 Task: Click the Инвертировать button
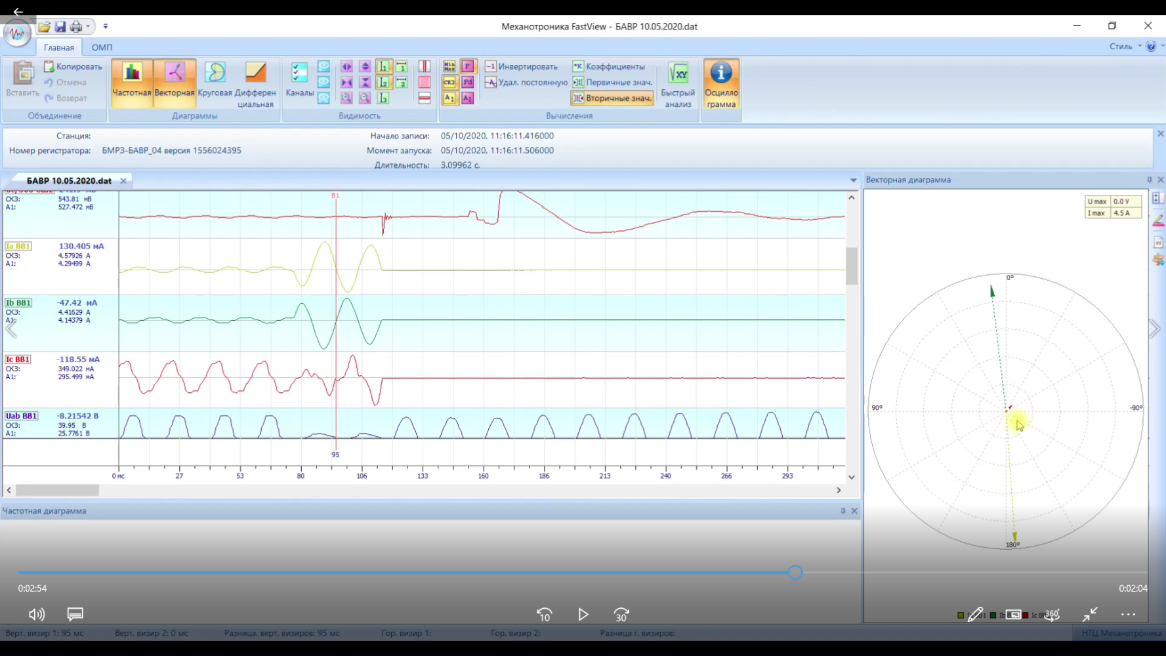(522, 66)
